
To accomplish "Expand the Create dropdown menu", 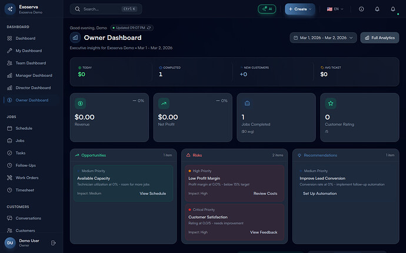I will pos(300,9).
